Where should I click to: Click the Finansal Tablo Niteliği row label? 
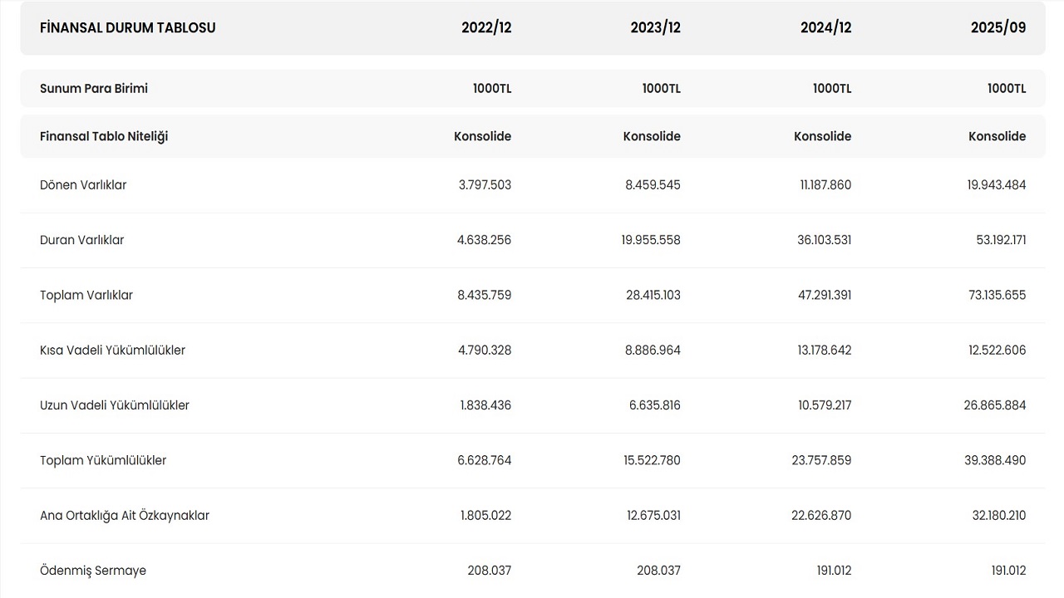click(104, 136)
